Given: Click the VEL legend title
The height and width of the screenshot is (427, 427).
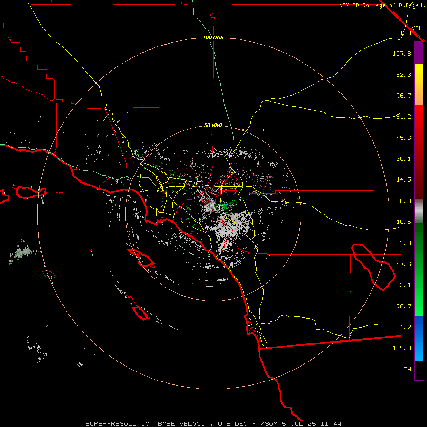Looking at the screenshot, I should 417,28.
